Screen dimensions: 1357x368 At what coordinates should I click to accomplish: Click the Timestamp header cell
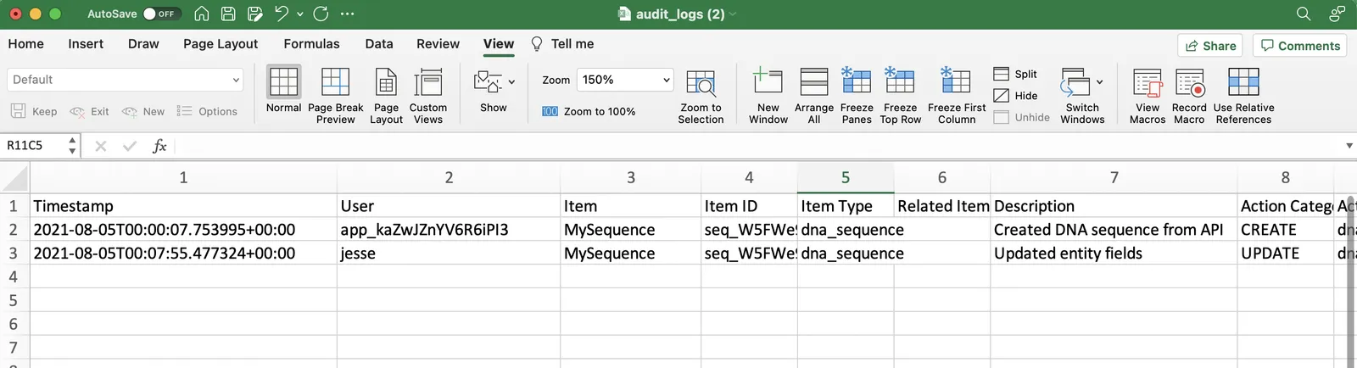click(x=183, y=206)
